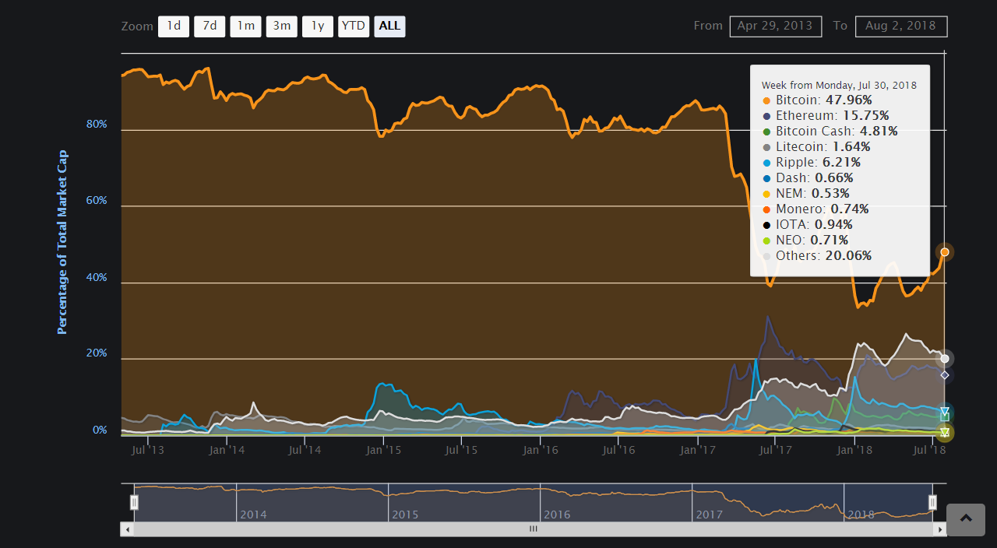Screen dimensions: 997x548
Task: Click the Jul '14 x-axis label
Action: (305, 450)
